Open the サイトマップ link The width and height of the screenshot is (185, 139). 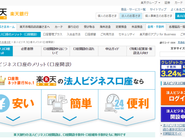158,10
